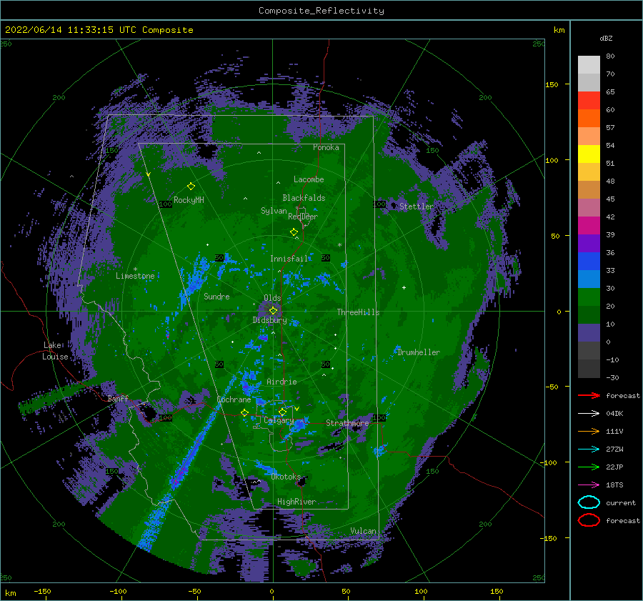Pick the red 60-65 dBZ color swatch

(589, 100)
